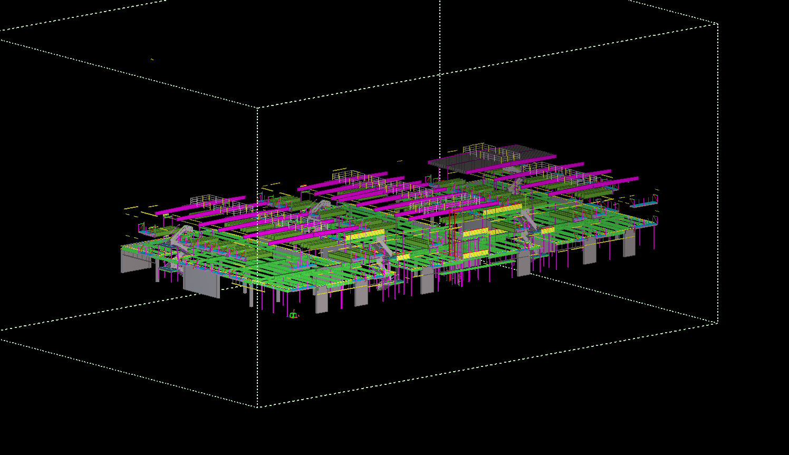Select the dark grating platform at top

490,161
